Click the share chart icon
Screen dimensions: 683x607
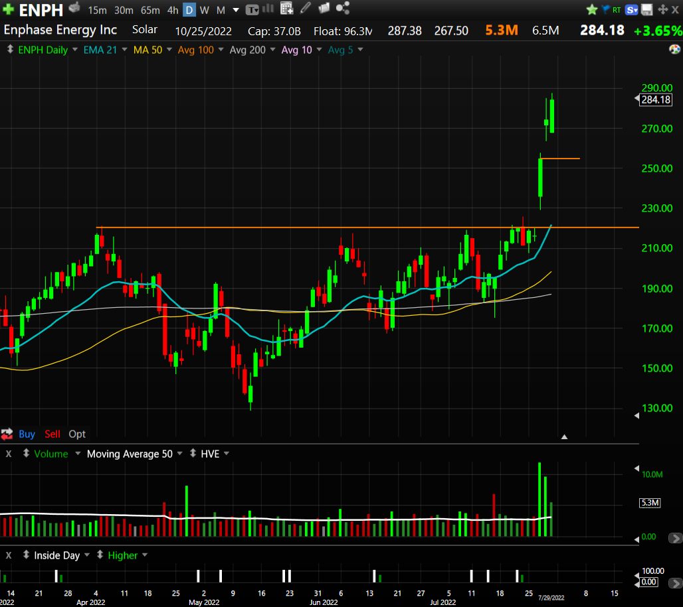pos(343,8)
